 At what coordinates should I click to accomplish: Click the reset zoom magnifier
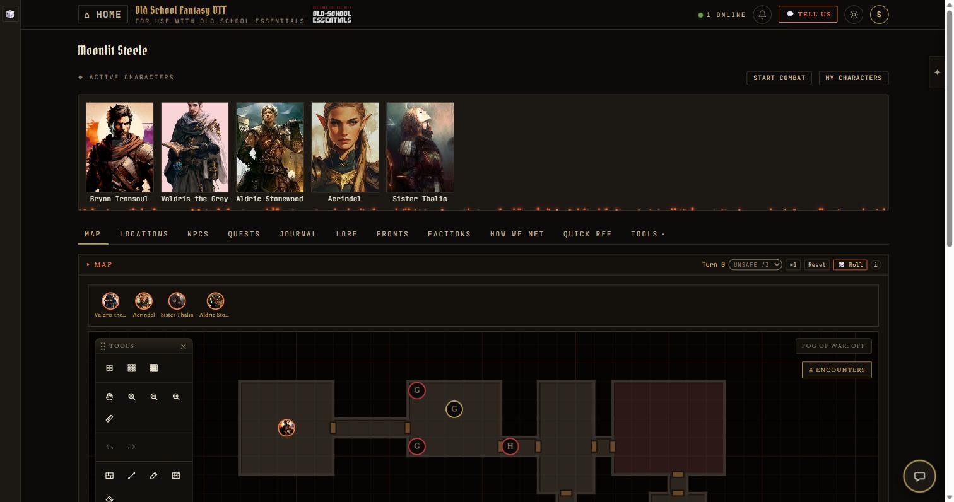coord(175,397)
